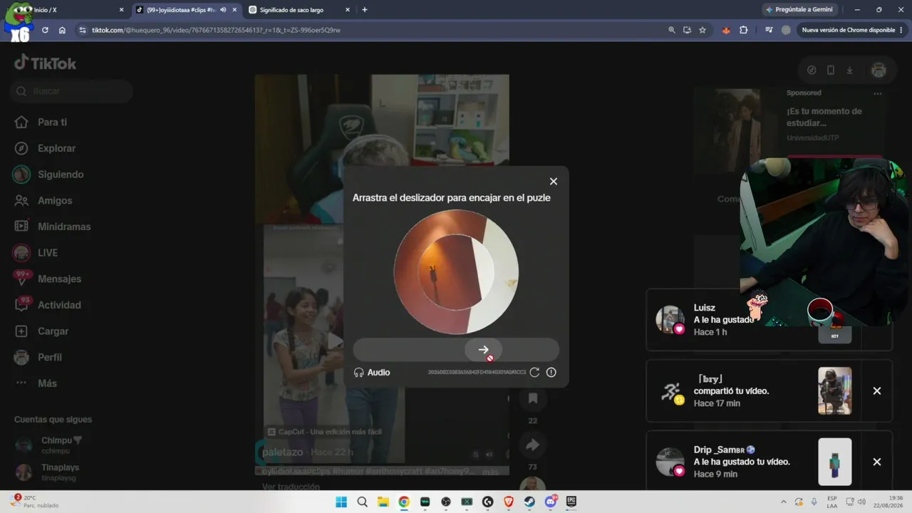Select Cargar to upload a video
The width and height of the screenshot is (912, 513).
[42, 331]
